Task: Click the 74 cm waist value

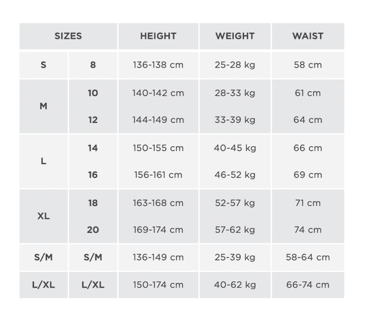Action: coord(308,230)
